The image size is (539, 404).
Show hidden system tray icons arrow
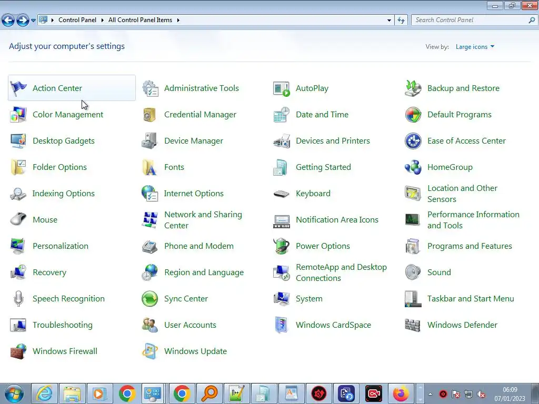431,394
